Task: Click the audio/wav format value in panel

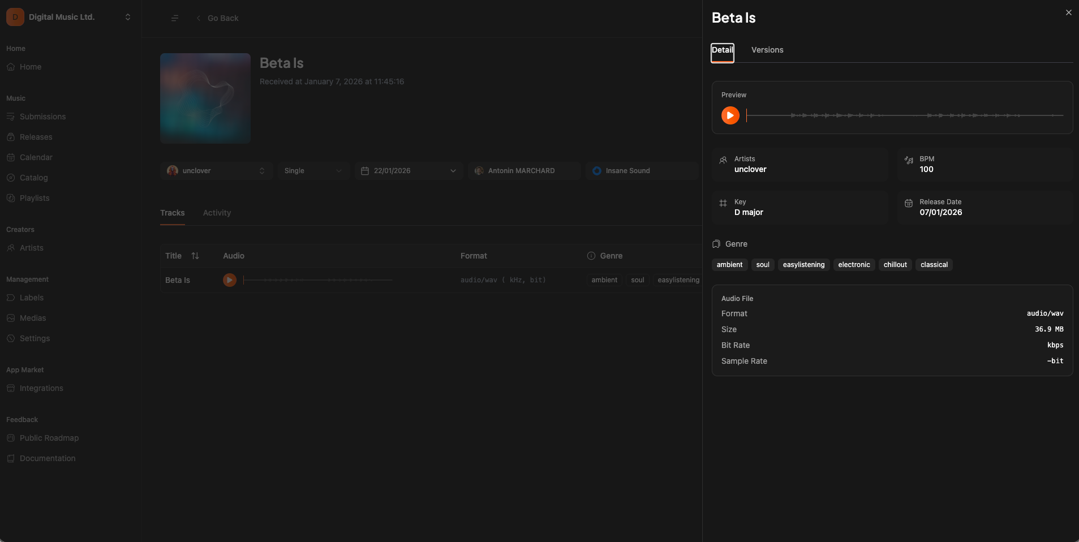Action: (1045, 313)
